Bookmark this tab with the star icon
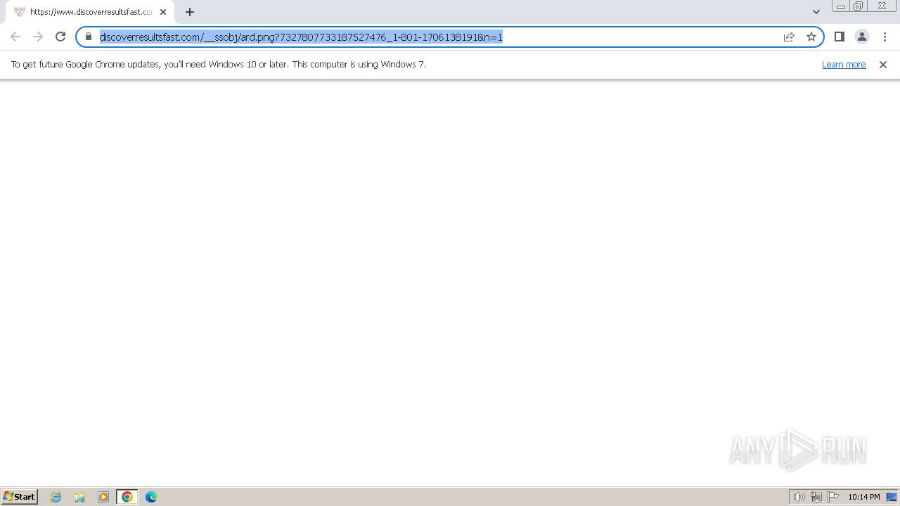 pyautogui.click(x=811, y=37)
